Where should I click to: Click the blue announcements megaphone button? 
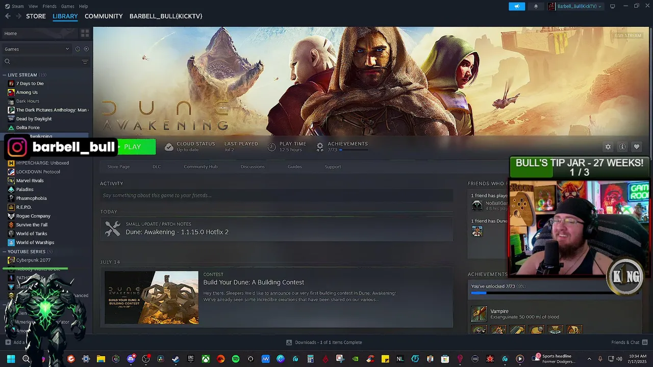click(517, 6)
